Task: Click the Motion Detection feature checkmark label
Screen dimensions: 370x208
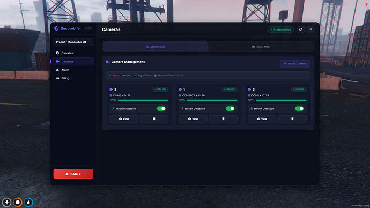Action: pyautogui.click(x=120, y=75)
